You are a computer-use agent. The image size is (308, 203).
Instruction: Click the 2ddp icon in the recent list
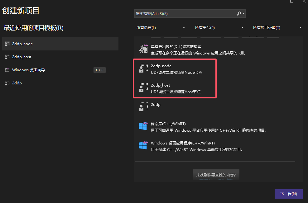click(7, 83)
